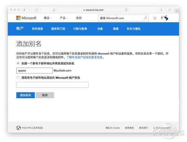Image resolution: width=187 pixels, height=142 pixels.
Task: Open a new tab with the plus button
Action: point(177,11)
